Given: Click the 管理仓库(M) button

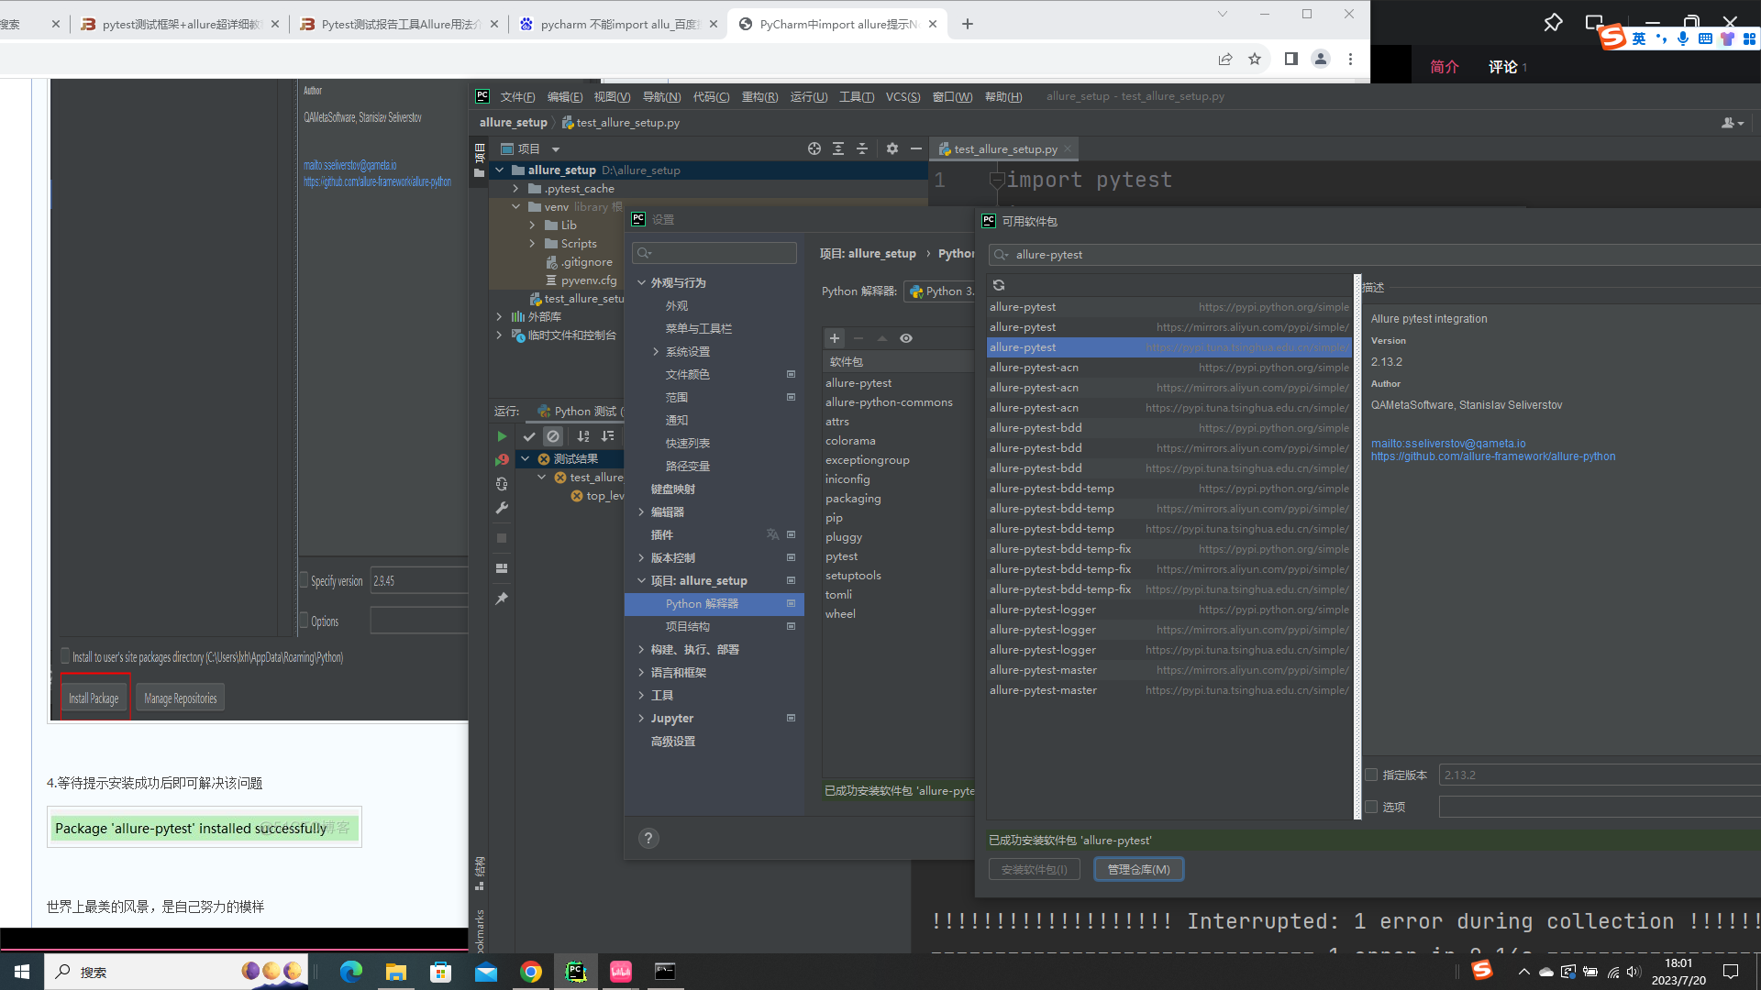Looking at the screenshot, I should [1138, 869].
